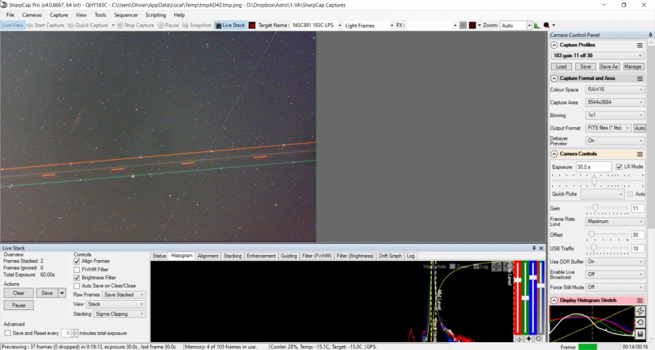Pin the Camera Control Panel
This screenshot has height=350, width=655.
[650, 35]
